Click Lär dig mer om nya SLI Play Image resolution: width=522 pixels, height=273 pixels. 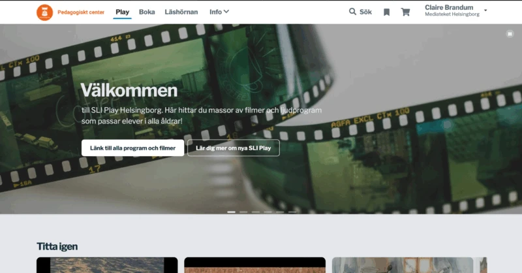[234, 148]
